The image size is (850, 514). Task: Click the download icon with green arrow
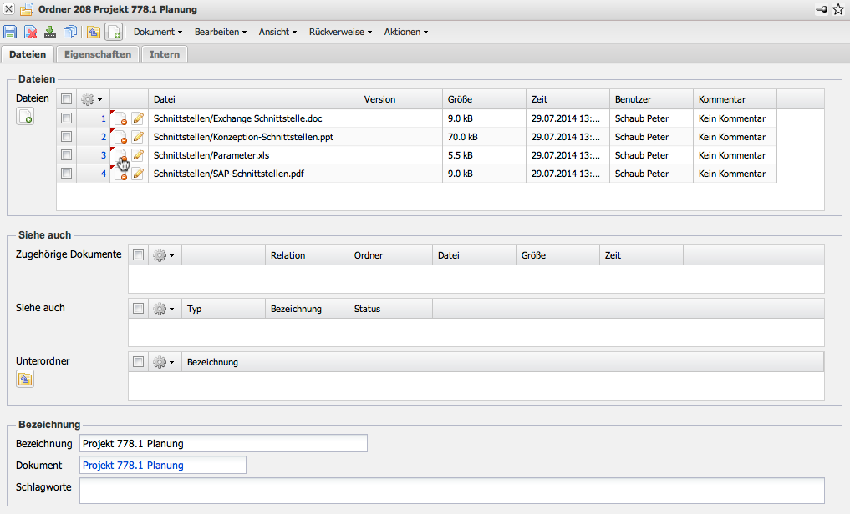[x=50, y=32]
